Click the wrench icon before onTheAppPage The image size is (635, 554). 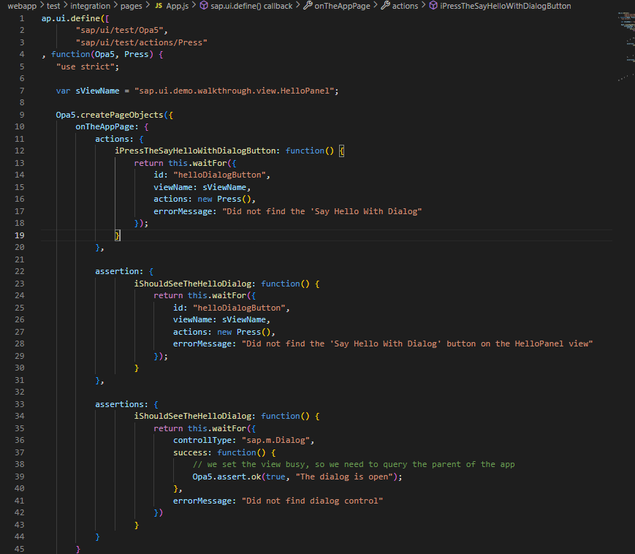click(308, 6)
